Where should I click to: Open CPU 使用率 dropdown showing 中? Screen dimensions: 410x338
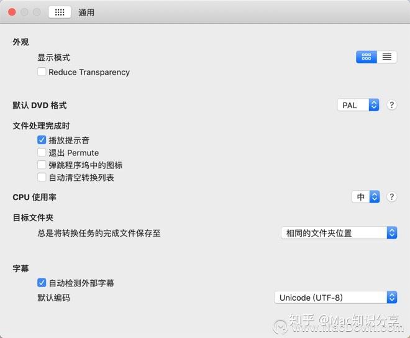[x=365, y=197]
